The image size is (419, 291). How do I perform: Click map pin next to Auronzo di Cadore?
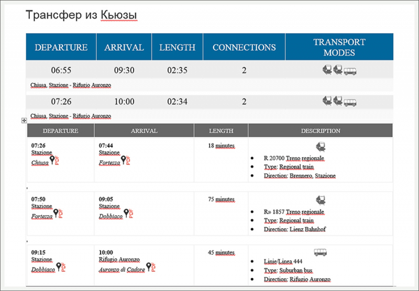pos(149,267)
